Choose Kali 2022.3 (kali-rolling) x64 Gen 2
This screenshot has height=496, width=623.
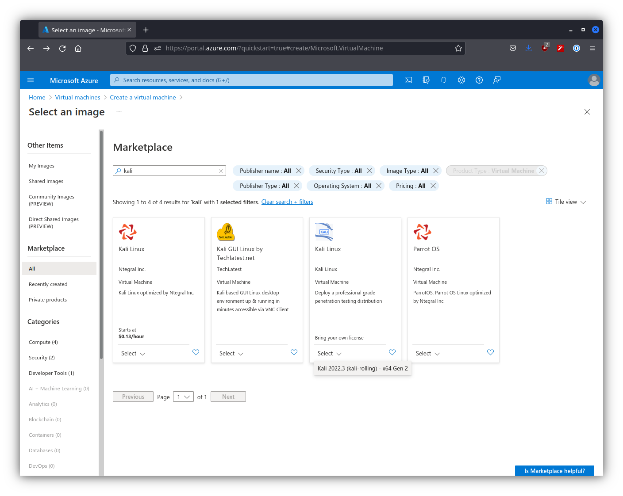click(x=362, y=368)
